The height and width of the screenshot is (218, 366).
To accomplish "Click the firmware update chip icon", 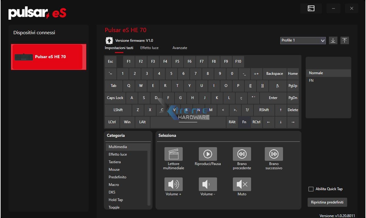I will [x=109, y=41].
